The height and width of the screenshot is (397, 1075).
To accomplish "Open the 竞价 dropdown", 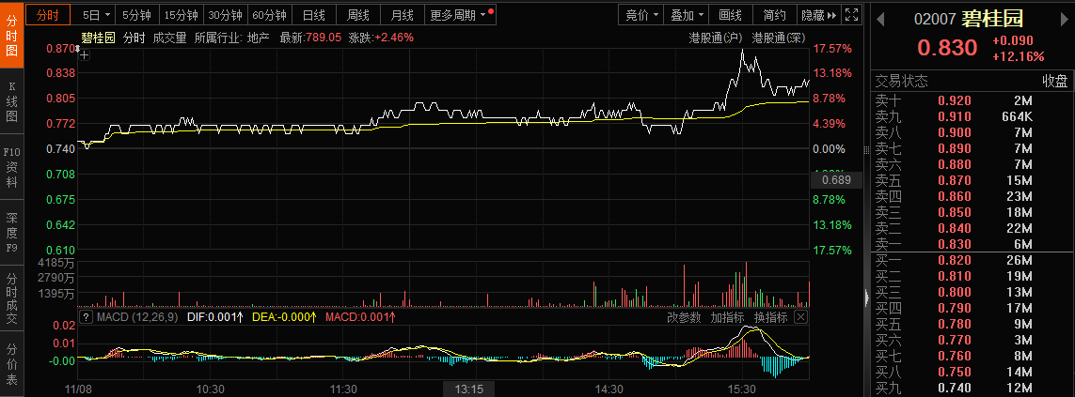I will pos(643,15).
